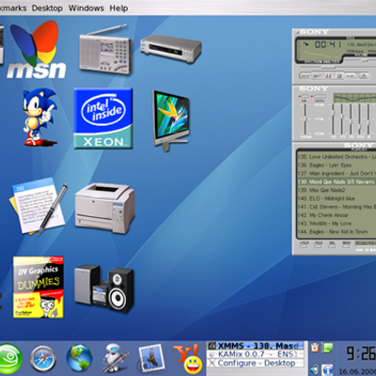Switch to XMMS taskbar entry

click(x=256, y=346)
